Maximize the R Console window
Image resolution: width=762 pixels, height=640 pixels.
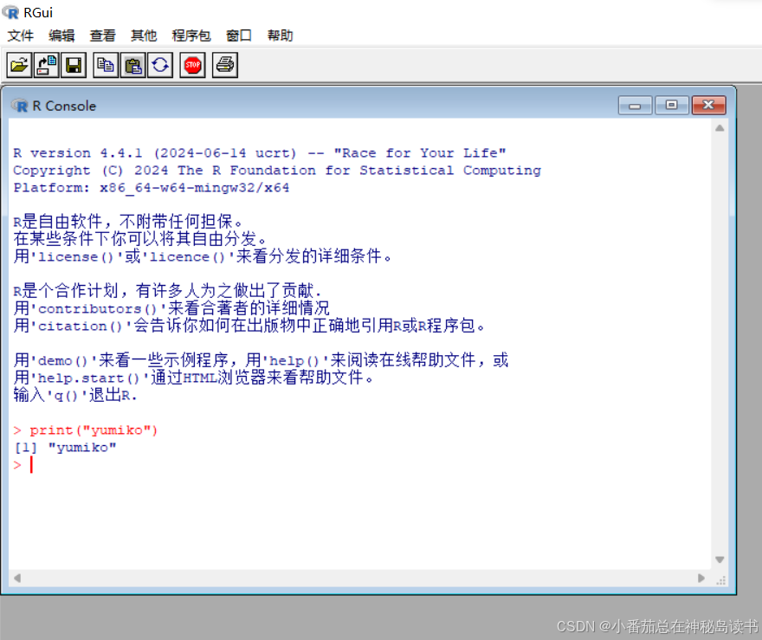[x=671, y=105]
